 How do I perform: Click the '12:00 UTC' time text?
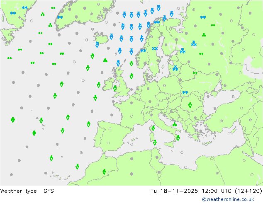coord(217,191)
